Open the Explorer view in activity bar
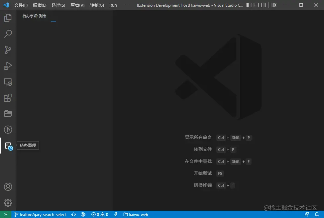The height and width of the screenshot is (218, 324). 8,18
